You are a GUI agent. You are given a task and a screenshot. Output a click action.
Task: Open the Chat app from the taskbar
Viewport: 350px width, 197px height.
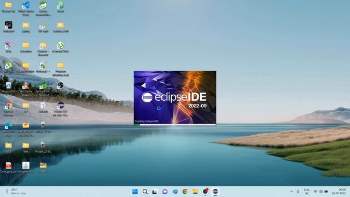(165, 192)
